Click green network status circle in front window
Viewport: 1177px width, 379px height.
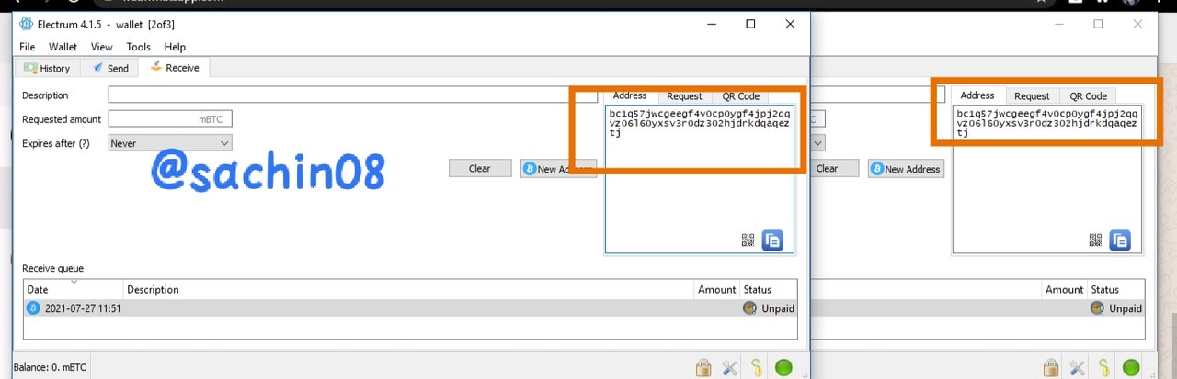pyautogui.click(x=783, y=368)
